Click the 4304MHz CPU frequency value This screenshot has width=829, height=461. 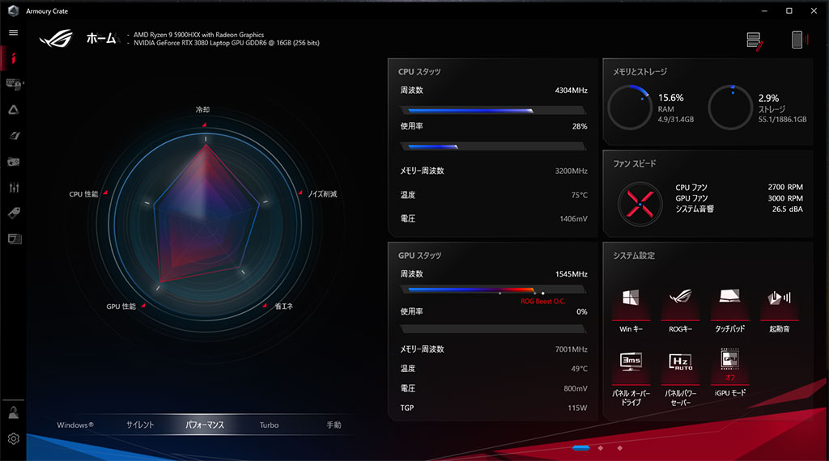571,91
